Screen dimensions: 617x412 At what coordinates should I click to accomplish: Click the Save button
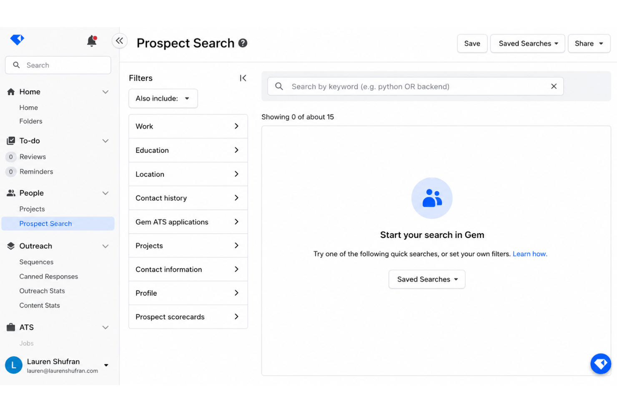(472, 43)
